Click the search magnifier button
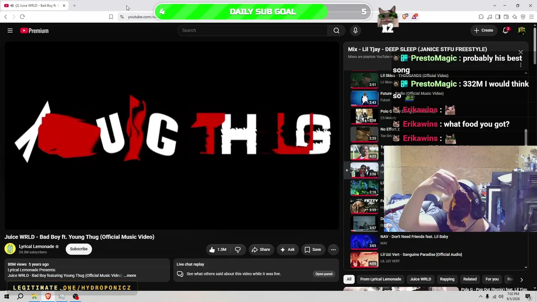The height and width of the screenshot is (302, 537). point(336,30)
